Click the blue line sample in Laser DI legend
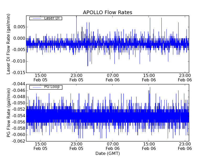 click(36, 18)
